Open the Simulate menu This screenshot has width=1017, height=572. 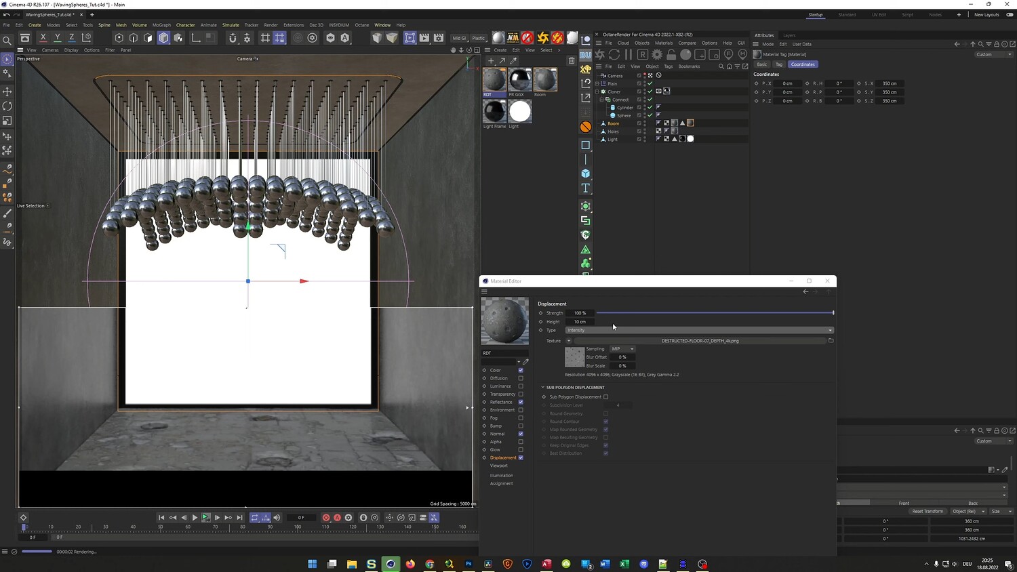(231, 25)
